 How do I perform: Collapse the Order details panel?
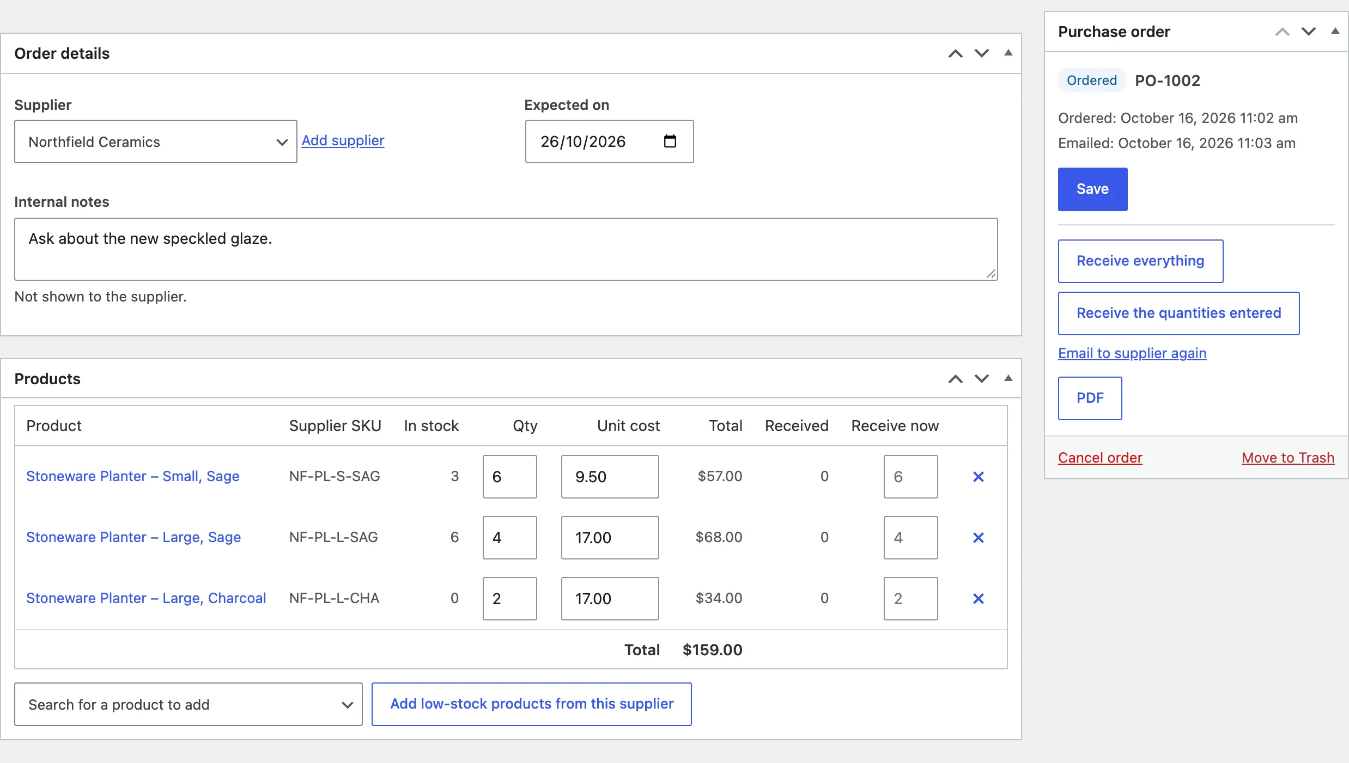[1008, 53]
